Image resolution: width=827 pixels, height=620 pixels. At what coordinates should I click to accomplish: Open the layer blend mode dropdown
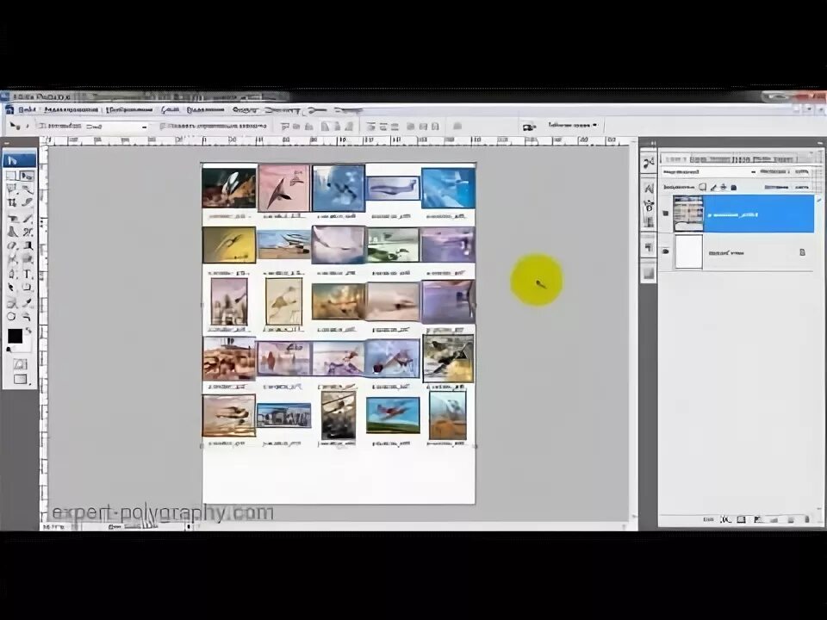click(709, 172)
